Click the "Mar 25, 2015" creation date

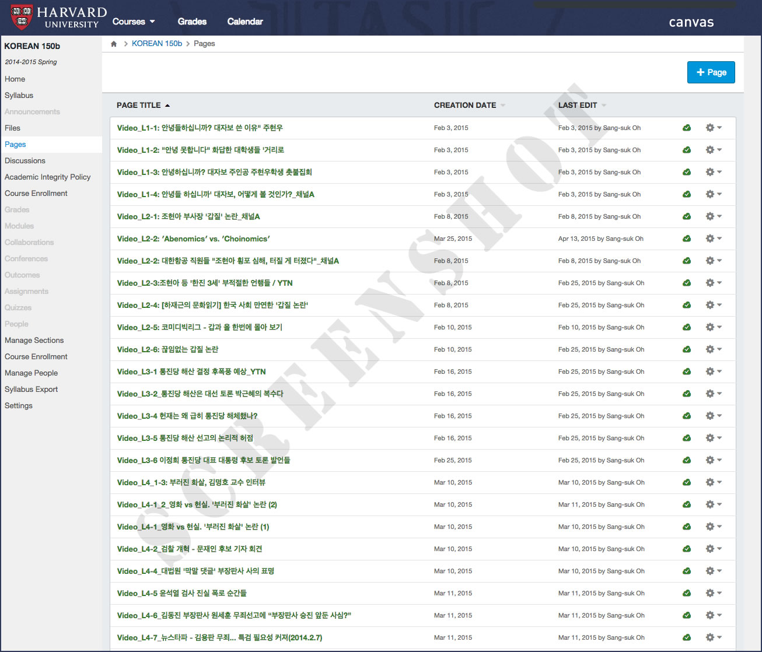point(453,239)
